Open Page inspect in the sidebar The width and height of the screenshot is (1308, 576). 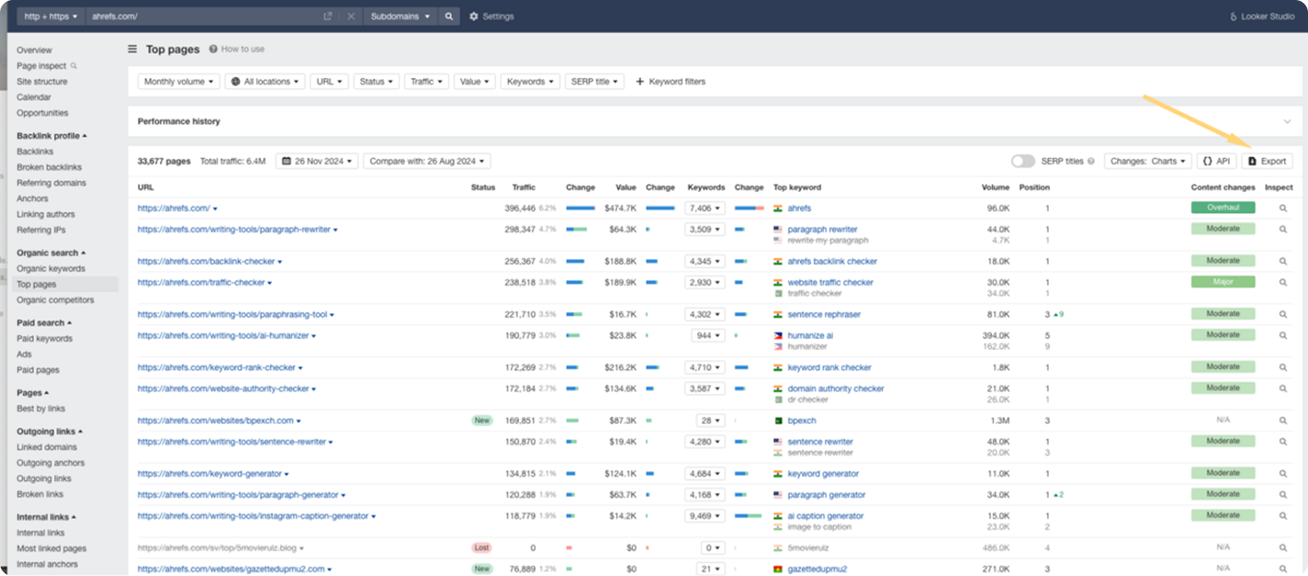pyautogui.click(x=46, y=66)
